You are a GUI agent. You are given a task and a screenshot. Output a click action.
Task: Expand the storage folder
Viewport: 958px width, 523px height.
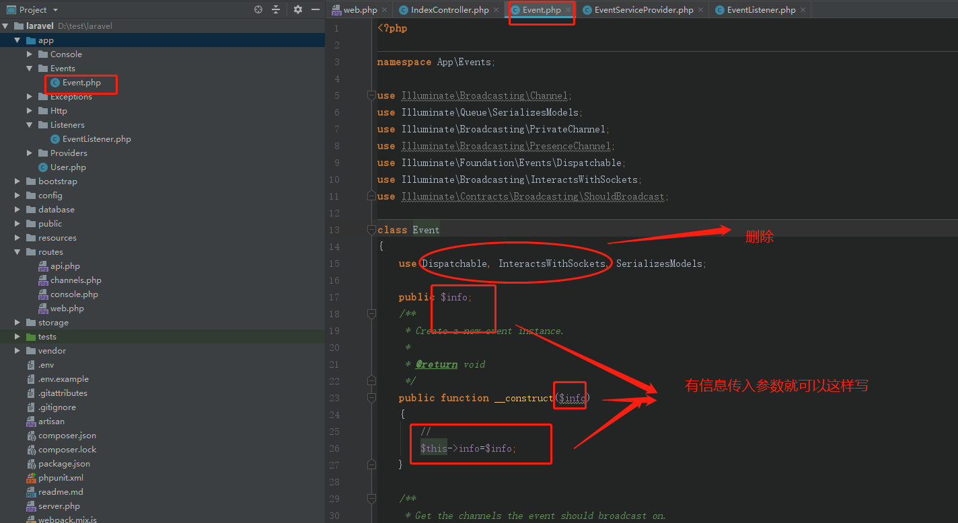click(x=17, y=323)
